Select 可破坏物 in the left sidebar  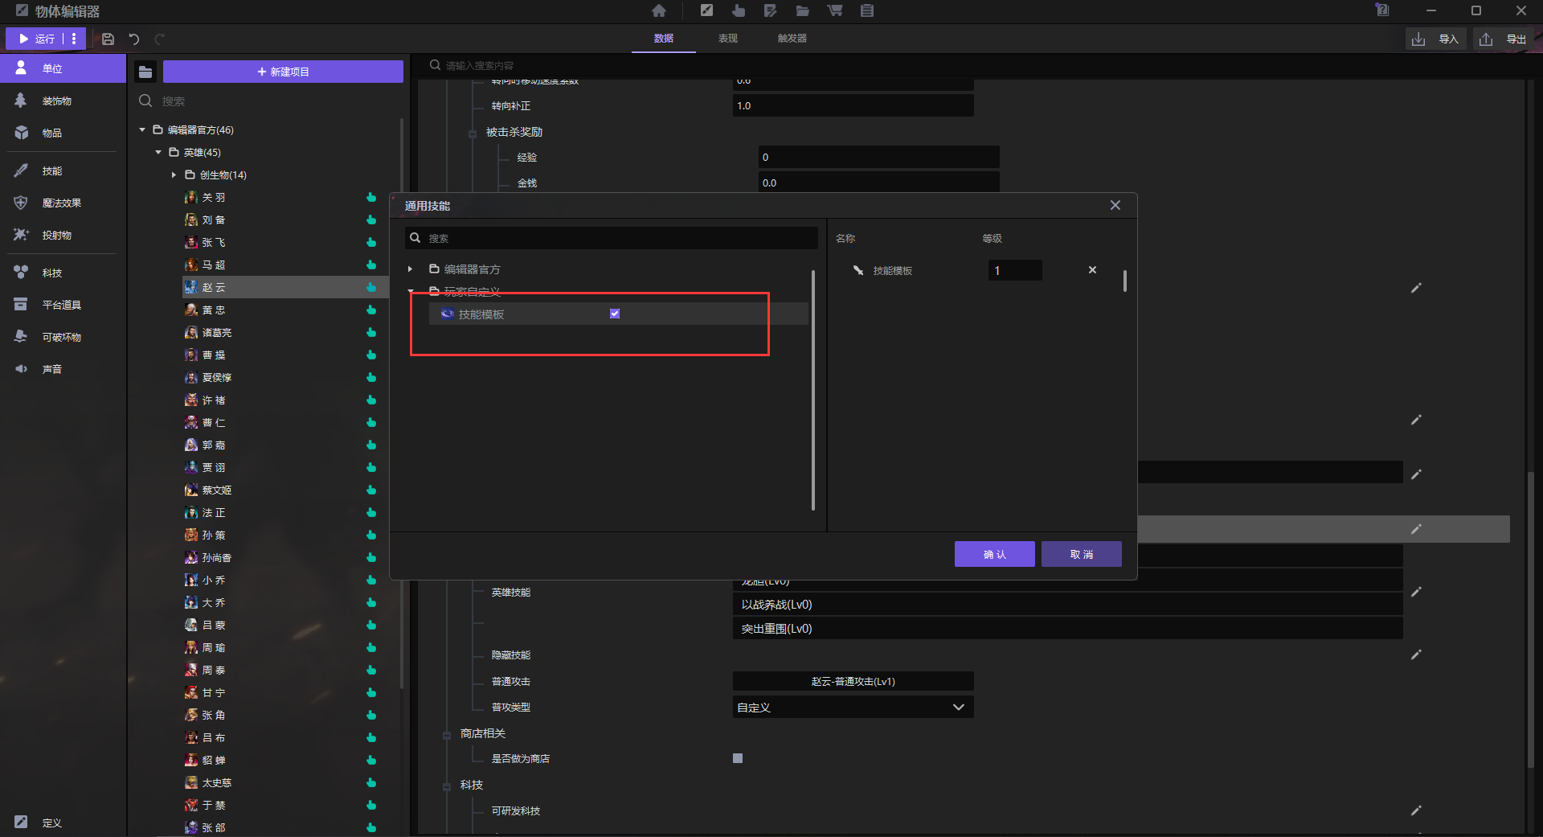pos(63,337)
